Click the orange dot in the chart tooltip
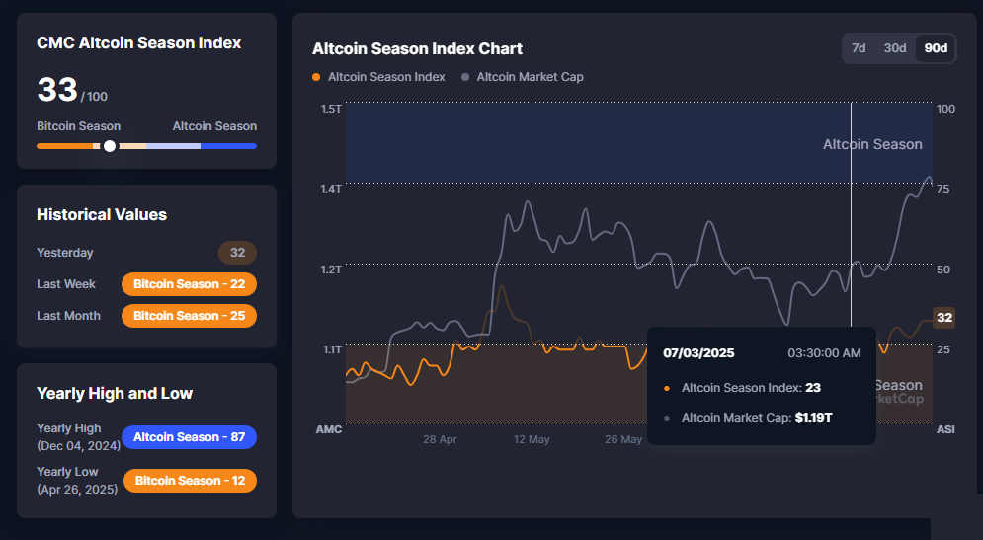 tap(667, 388)
